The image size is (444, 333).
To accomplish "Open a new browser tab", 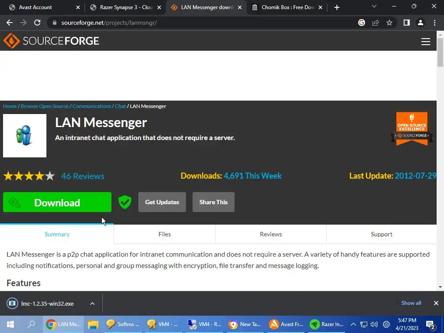I will pyautogui.click(x=336, y=7).
